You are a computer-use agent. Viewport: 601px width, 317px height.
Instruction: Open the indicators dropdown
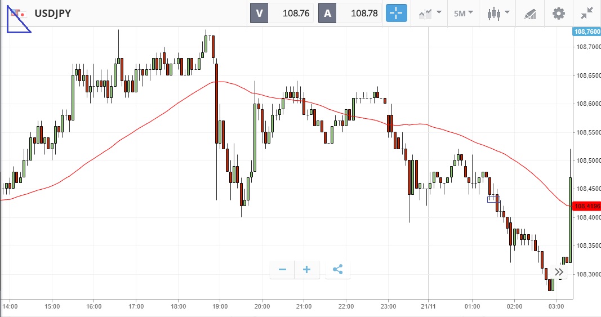(430, 13)
